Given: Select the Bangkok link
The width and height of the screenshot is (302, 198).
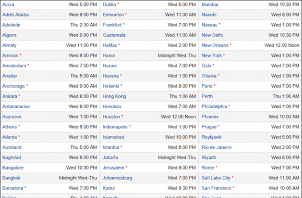Looking at the screenshot, I should (11, 178).
